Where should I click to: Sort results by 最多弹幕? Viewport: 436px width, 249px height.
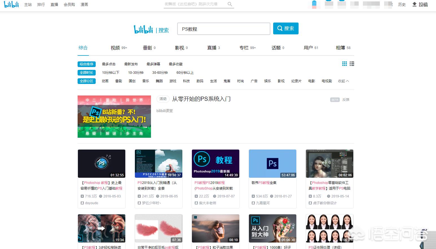[x=153, y=64]
